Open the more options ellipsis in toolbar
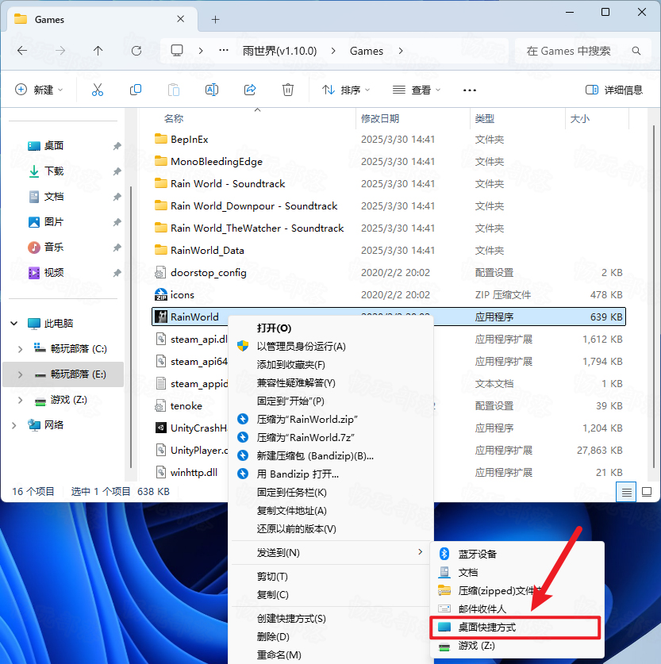 click(x=470, y=90)
